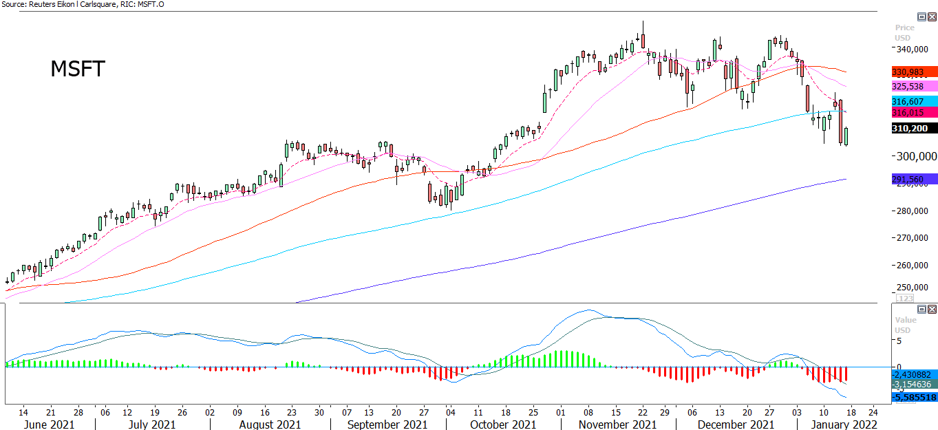Image resolution: width=938 pixels, height=430 pixels.
Task: Select the 325,538 pink moving average label
Action: coord(915,87)
